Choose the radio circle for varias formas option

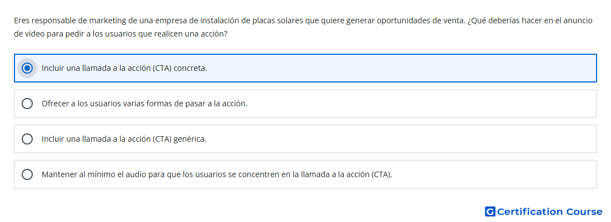pyautogui.click(x=27, y=104)
